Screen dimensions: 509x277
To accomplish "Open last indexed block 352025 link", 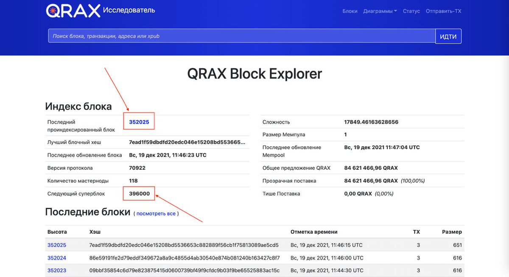I will (x=139, y=122).
